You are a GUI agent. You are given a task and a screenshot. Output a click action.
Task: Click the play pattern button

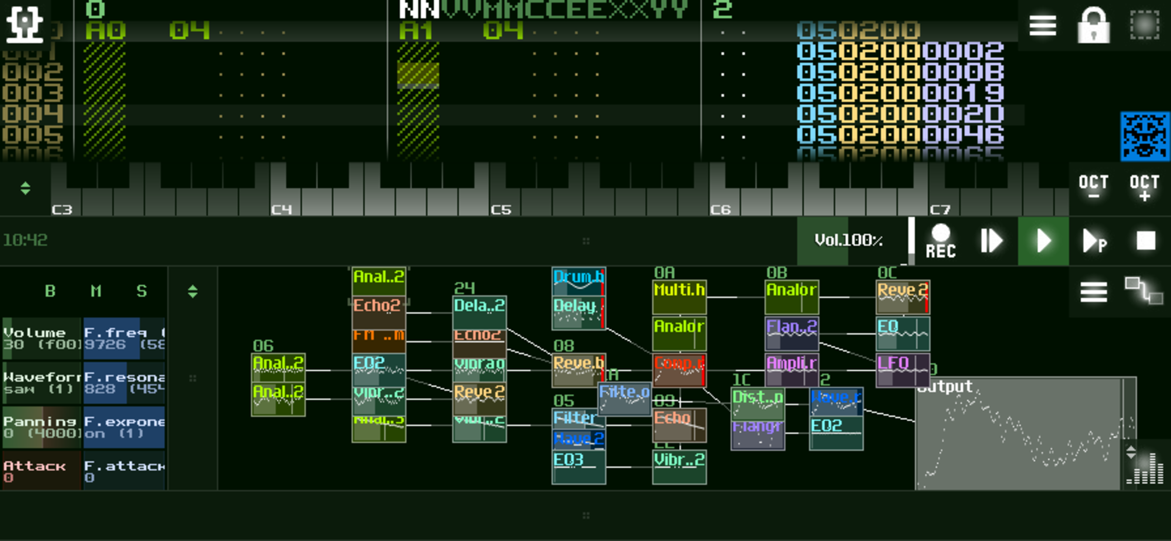[1093, 241]
